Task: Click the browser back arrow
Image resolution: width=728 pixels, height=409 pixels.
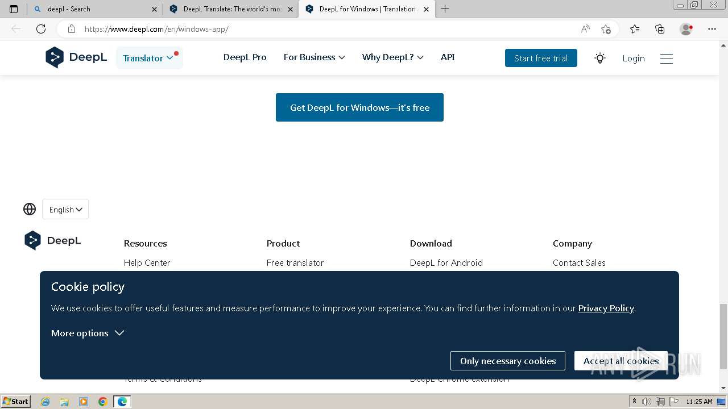Action: [x=16, y=29]
